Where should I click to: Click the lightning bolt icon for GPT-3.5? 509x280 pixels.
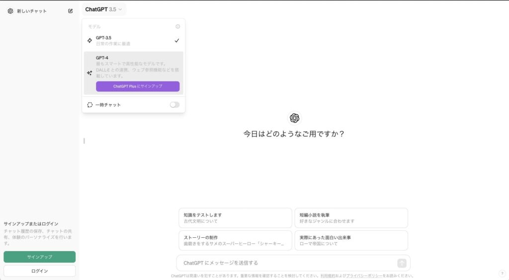90,41
